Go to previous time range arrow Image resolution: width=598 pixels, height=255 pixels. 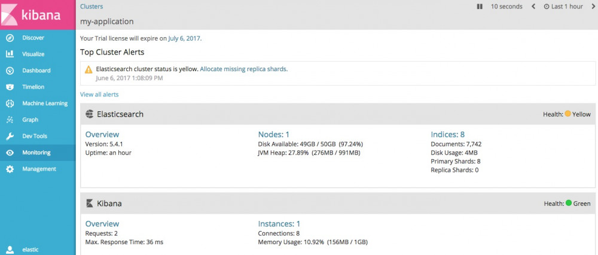pos(533,7)
